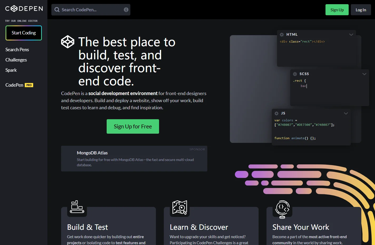Click the Share Your Work heading

coord(301,227)
